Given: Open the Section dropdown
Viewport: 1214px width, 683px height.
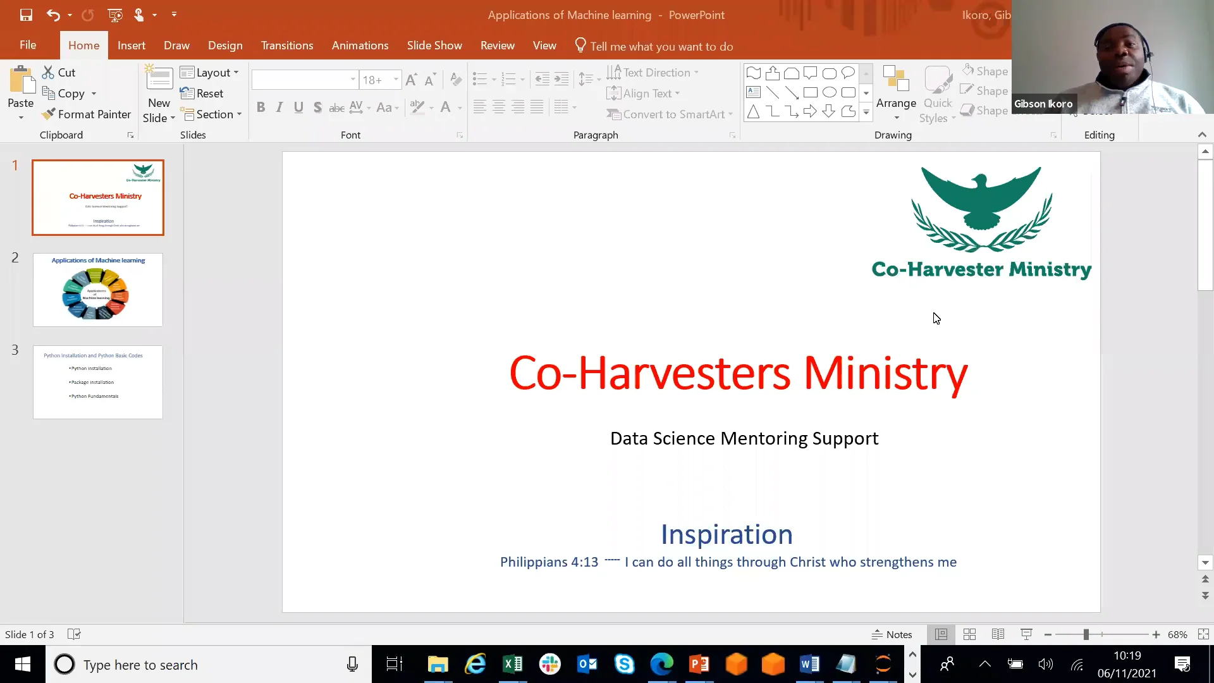Looking at the screenshot, I should click(x=211, y=114).
